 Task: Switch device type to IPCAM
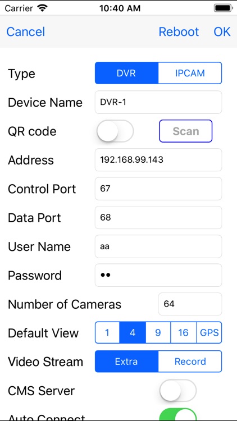coord(190,73)
